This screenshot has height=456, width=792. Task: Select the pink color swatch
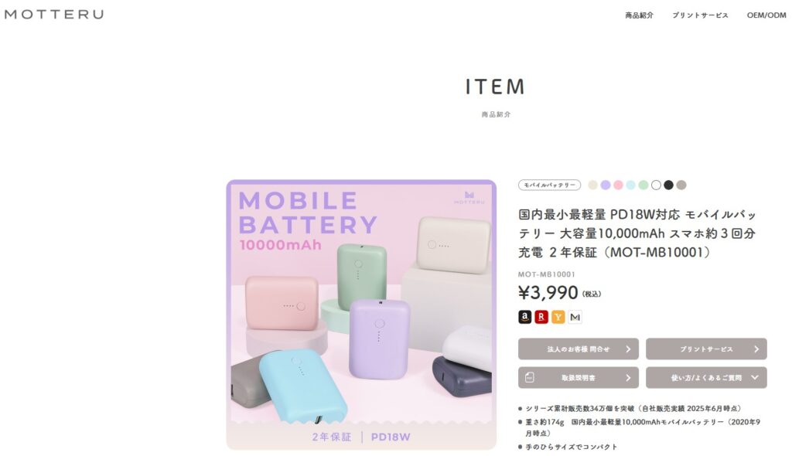[618, 185]
